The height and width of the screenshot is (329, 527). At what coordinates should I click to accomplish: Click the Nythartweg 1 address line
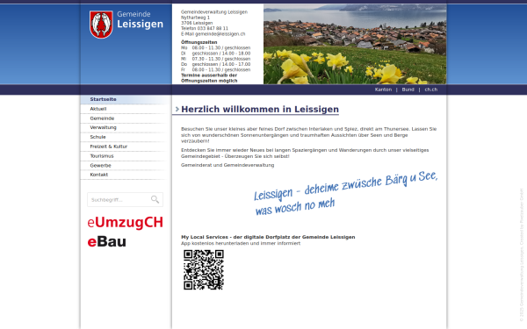[x=195, y=18]
